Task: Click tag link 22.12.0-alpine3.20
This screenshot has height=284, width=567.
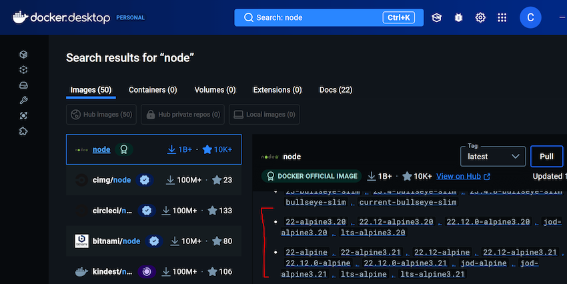Action: [x=488, y=221]
